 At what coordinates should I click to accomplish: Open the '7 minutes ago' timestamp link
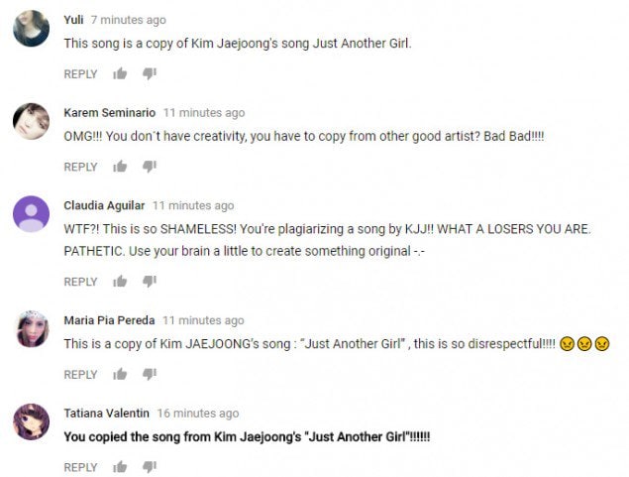128,20
